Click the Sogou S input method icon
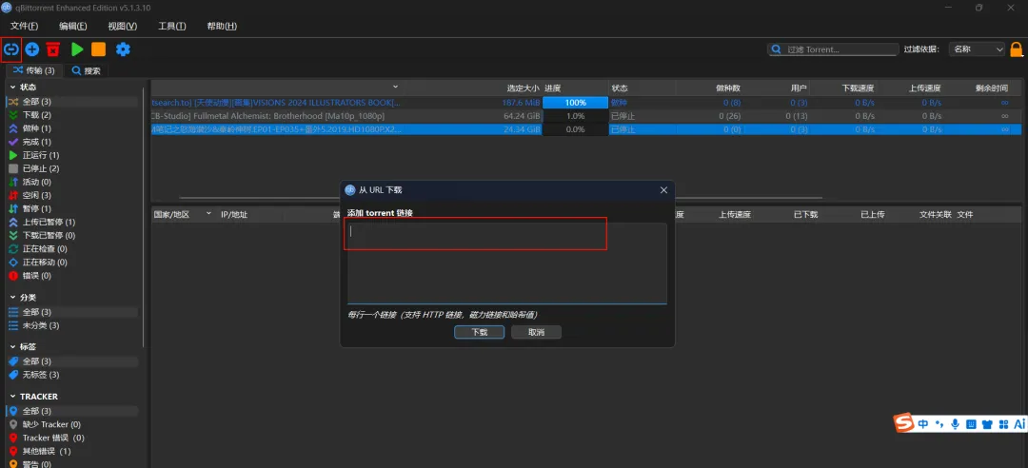Screen dimensions: 1028x468 coord(905,422)
